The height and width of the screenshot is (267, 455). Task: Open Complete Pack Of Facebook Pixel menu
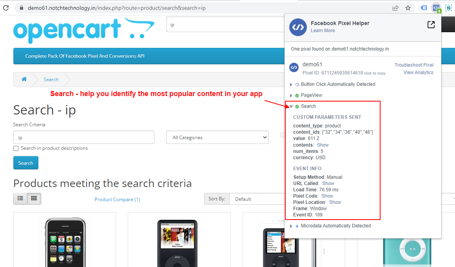(85, 56)
